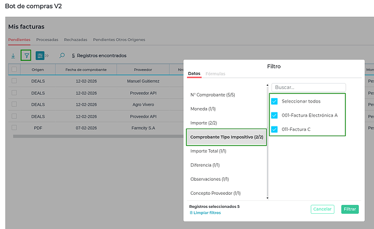Click the Limpiar filtros link
The height and width of the screenshot is (229, 374).
pyautogui.click(x=205, y=213)
